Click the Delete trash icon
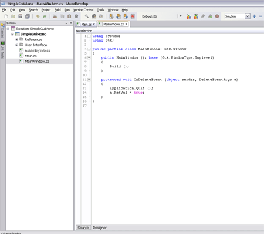 pos(76,16)
